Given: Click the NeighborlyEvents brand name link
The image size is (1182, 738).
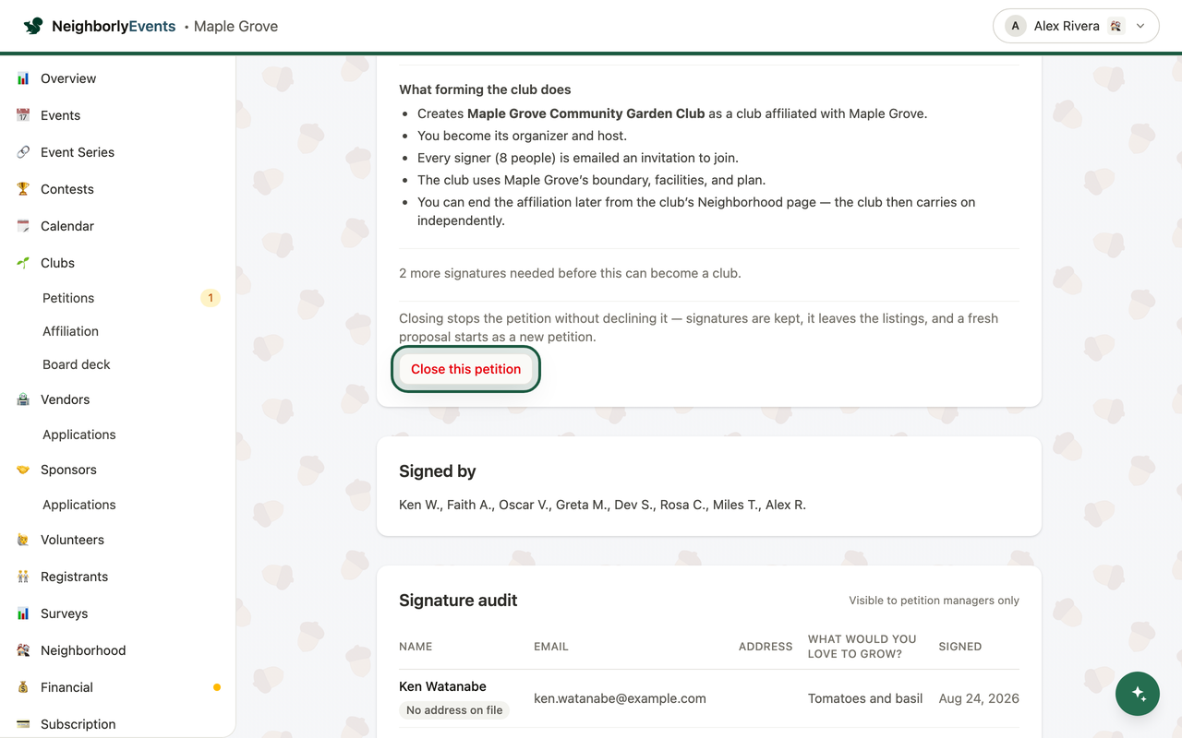Looking at the screenshot, I should (x=114, y=26).
